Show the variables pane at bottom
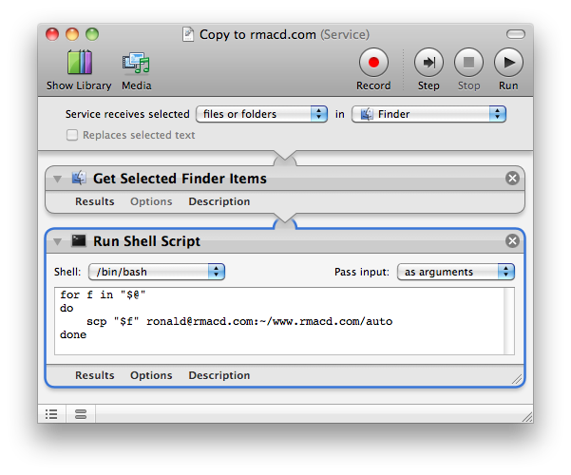The width and height of the screenshot is (571, 475). pos(80,413)
